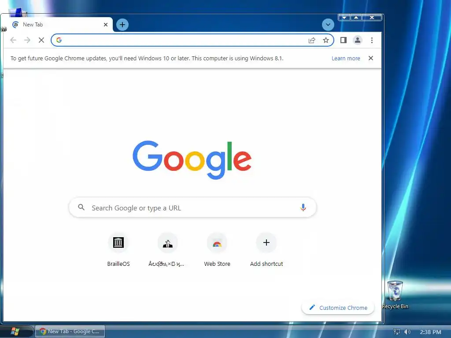This screenshot has height=338, width=451.
Task: Open Chrome's three-dot menu
Action: point(372,40)
